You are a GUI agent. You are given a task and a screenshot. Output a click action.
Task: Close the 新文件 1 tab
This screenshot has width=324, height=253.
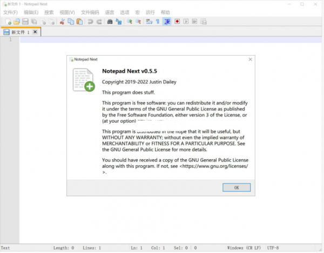click(x=35, y=32)
